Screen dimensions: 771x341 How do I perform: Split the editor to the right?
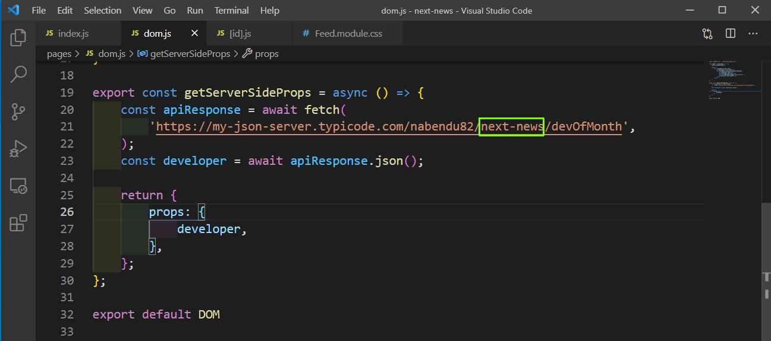[731, 34]
